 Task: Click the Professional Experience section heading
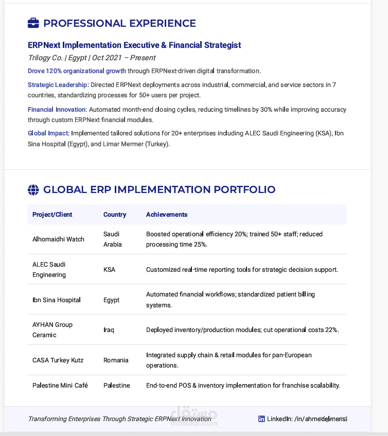(119, 23)
